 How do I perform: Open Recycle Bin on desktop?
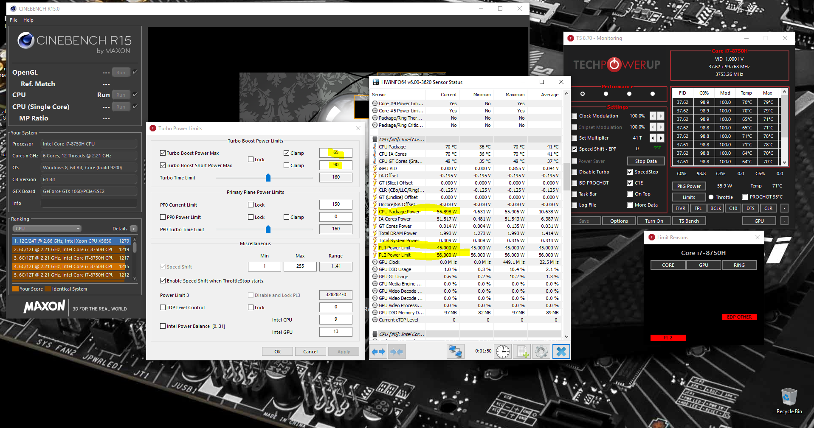point(789,400)
